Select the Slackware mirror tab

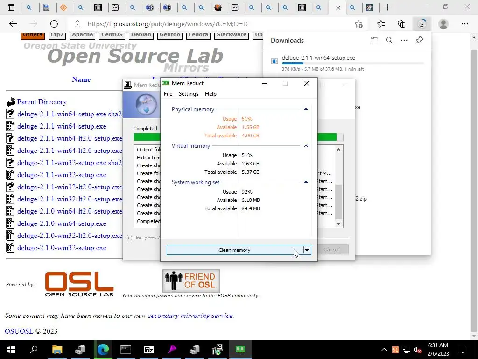232,35
